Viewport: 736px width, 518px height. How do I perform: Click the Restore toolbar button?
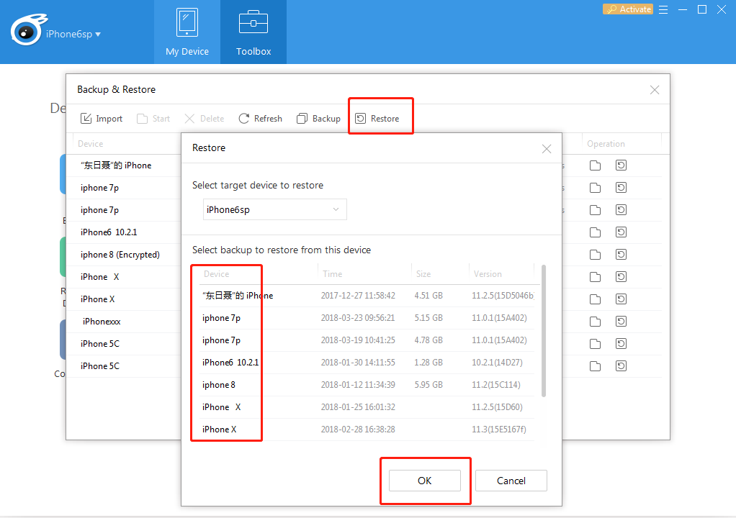coord(377,119)
